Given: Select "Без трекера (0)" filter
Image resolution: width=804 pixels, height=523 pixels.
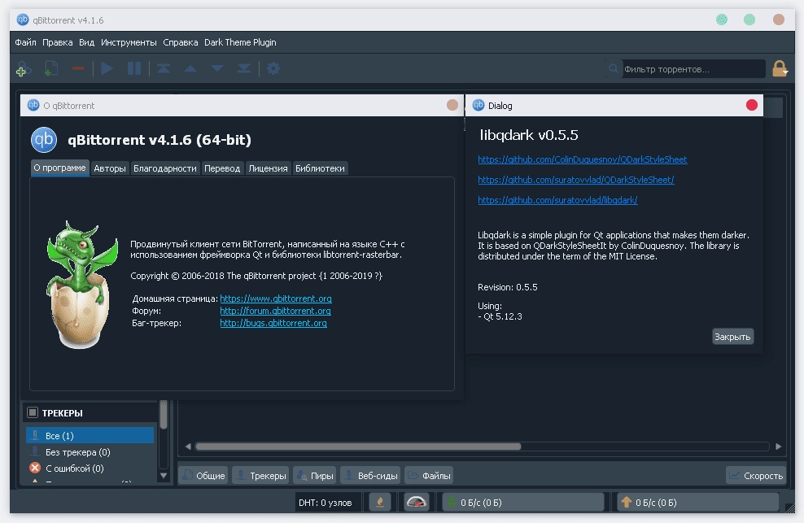Looking at the screenshot, I should (x=90, y=451).
